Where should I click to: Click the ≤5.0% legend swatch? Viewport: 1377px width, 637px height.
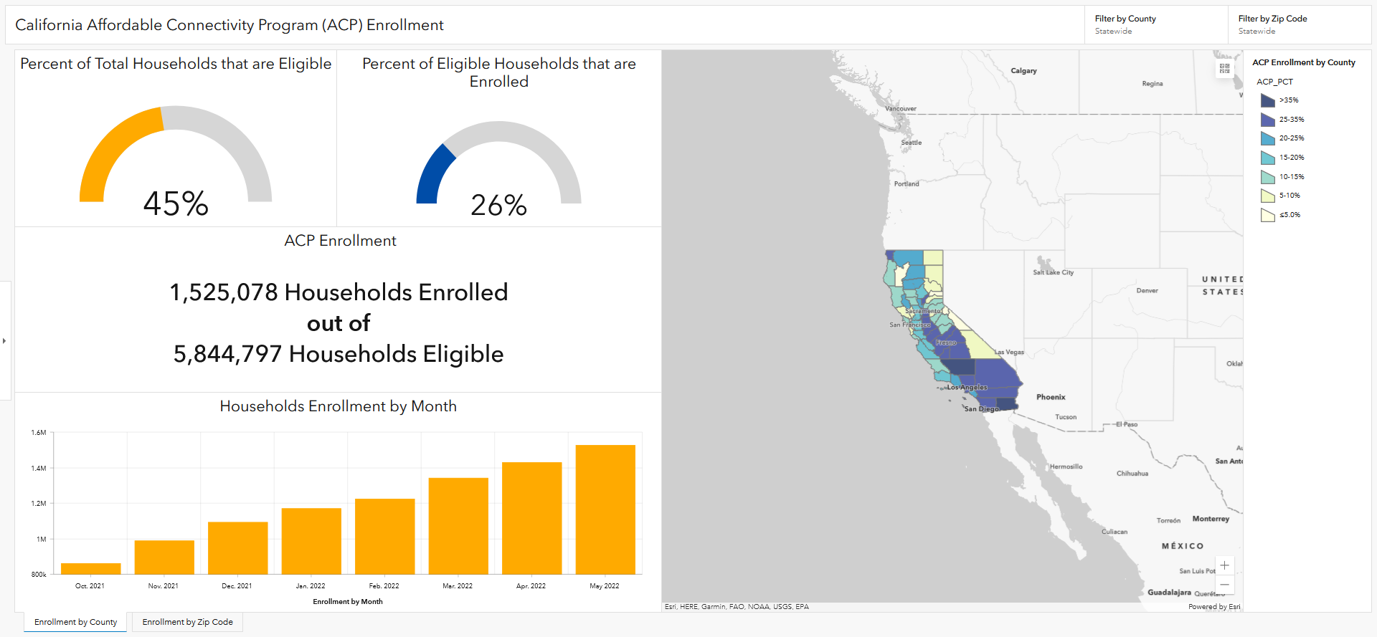point(1267,215)
